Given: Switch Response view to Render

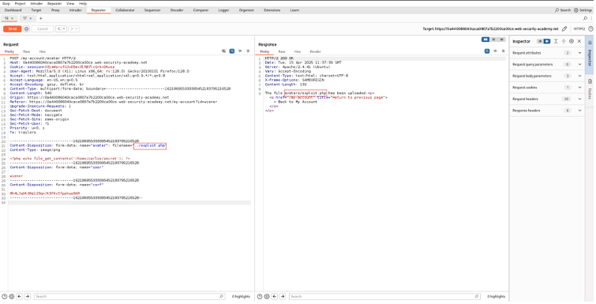Looking at the screenshot, I should tap(316, 51).
